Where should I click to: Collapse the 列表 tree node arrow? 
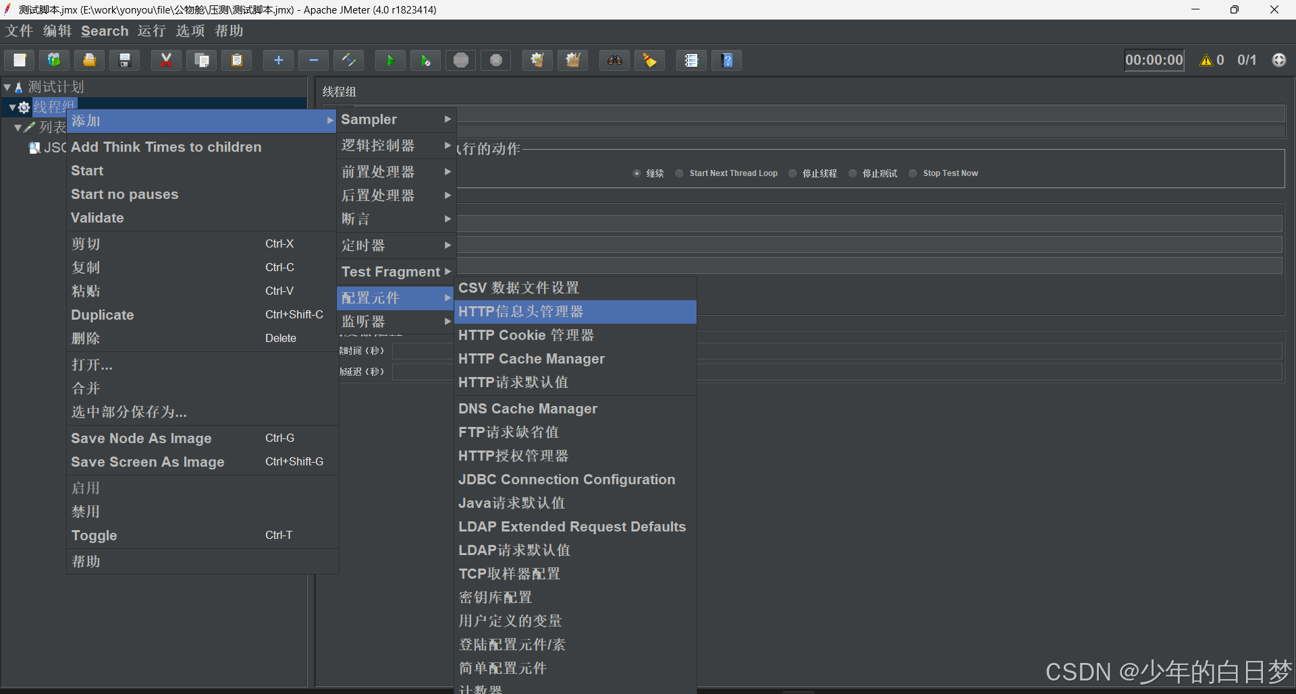pos(18,127)
